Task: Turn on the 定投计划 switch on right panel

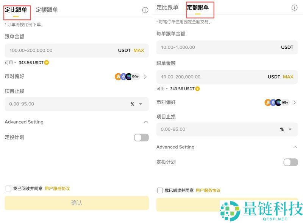Action: (x=290, y=162)
